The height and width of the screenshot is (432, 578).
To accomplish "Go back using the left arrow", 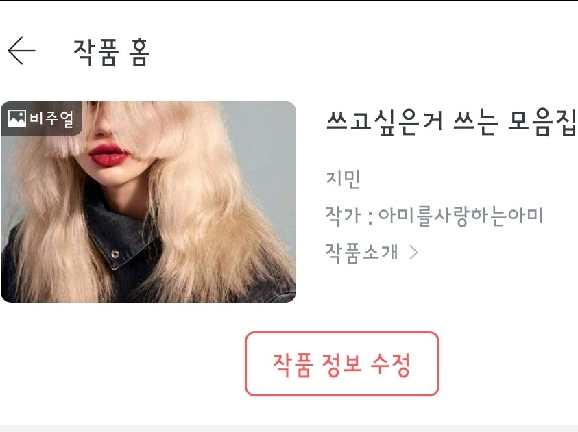I will pos(21,51).
